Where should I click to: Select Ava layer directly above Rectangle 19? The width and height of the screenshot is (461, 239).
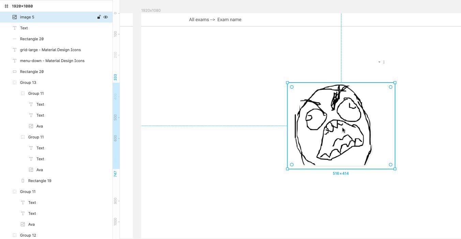coord(40,170)
